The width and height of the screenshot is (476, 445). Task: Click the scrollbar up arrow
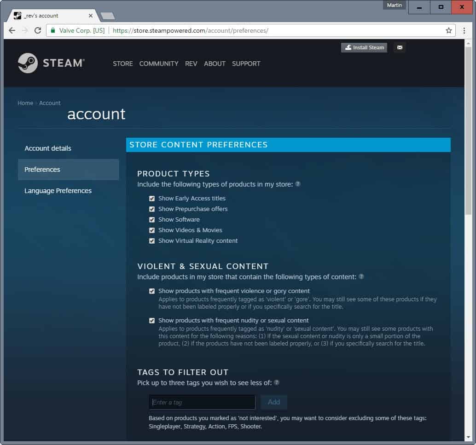pyautogui.click(x=469, y=43)
